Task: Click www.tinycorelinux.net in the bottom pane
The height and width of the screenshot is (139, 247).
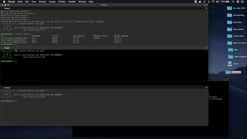Action: tap(34, 97)
